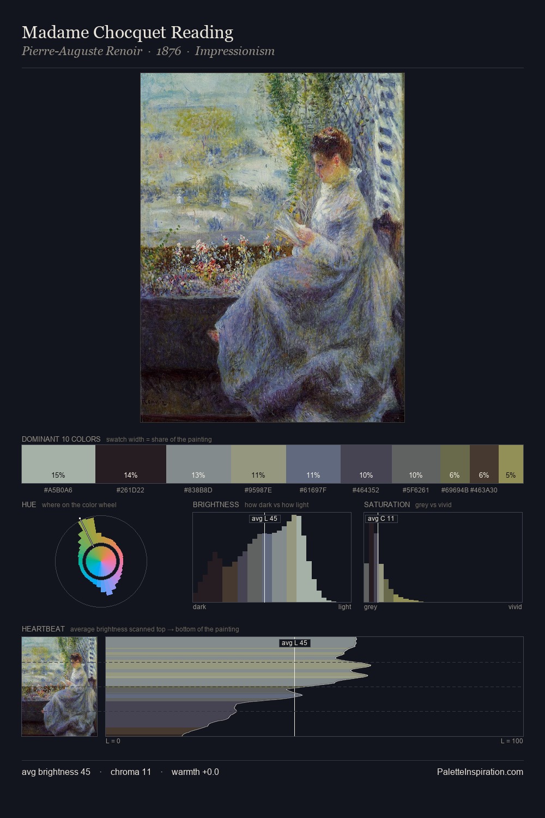Click the 'grey' saturation axis label
This screenshot has width=545, height=818.
point(371,607)
